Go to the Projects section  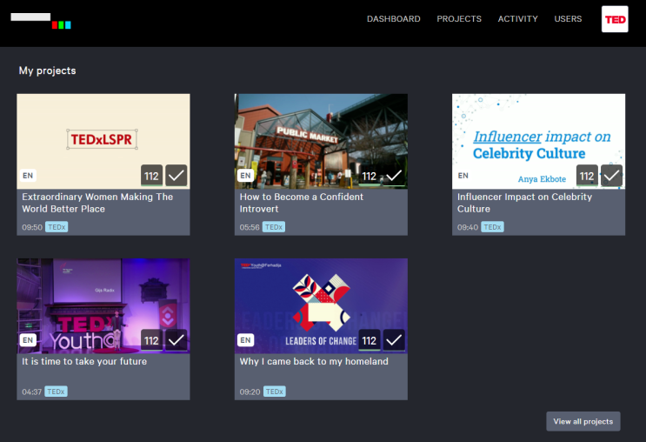(459, 19)
